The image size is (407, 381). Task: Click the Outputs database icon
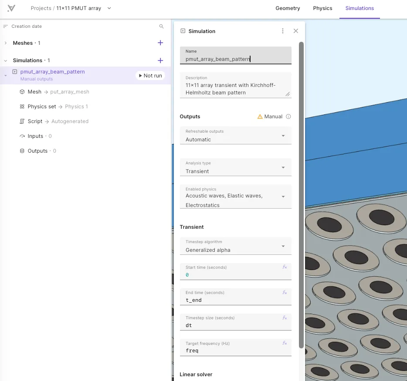[22, 151]
